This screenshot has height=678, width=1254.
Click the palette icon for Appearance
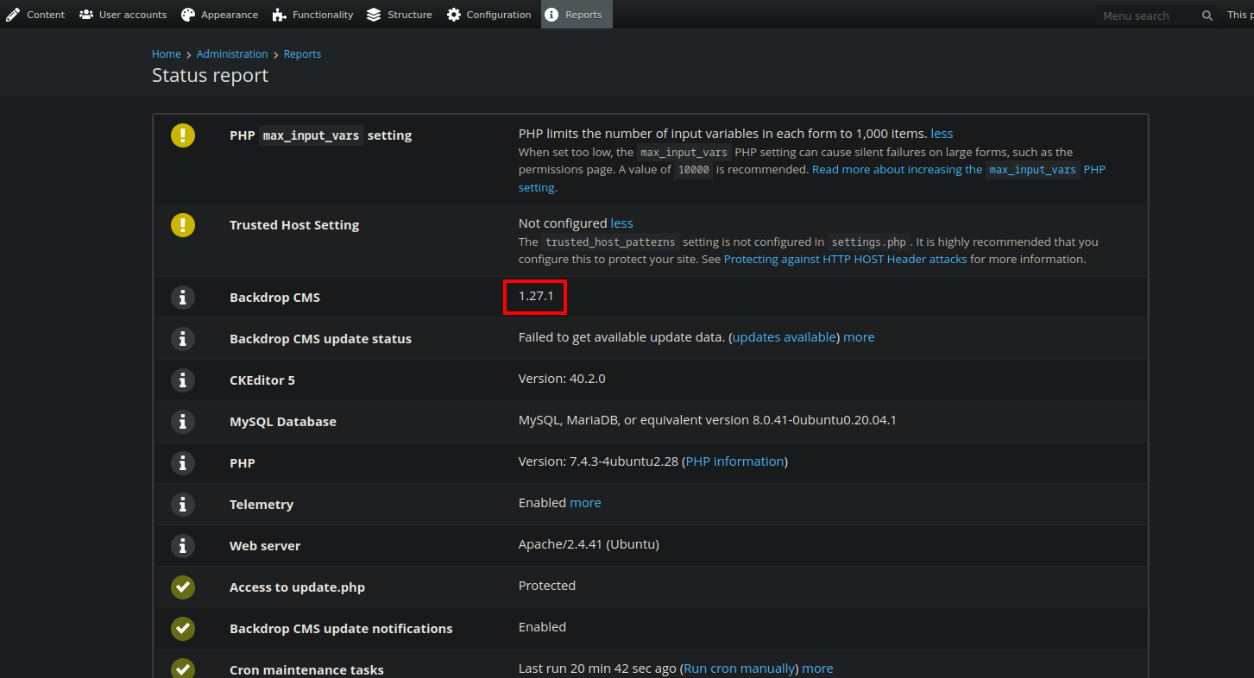[x=188, y=15]
